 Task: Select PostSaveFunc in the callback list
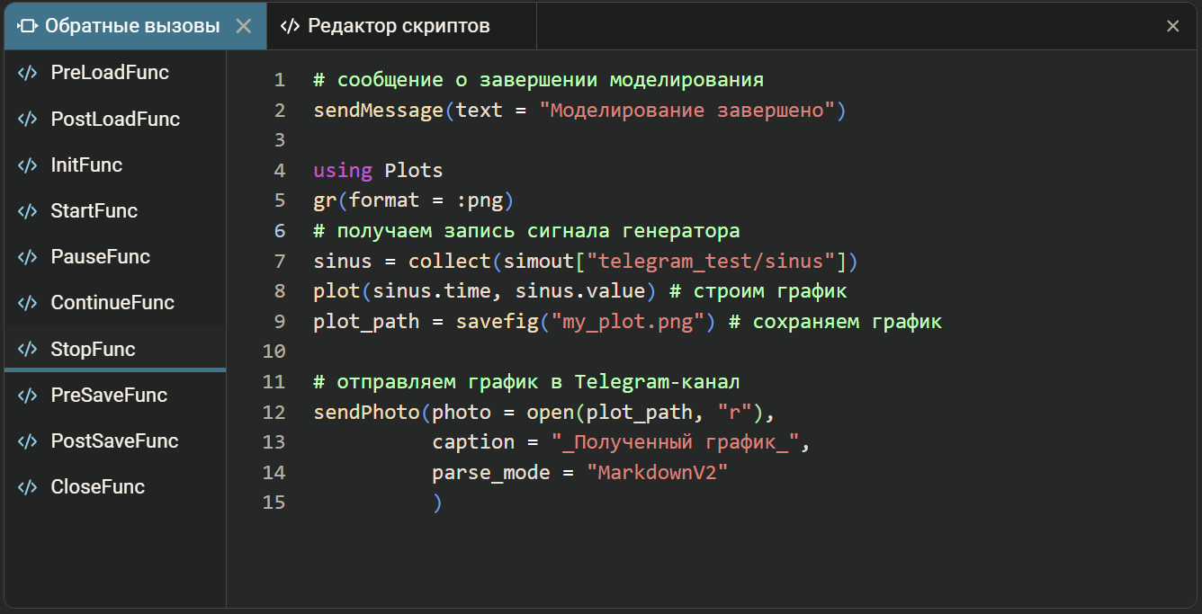pos(114,441)
